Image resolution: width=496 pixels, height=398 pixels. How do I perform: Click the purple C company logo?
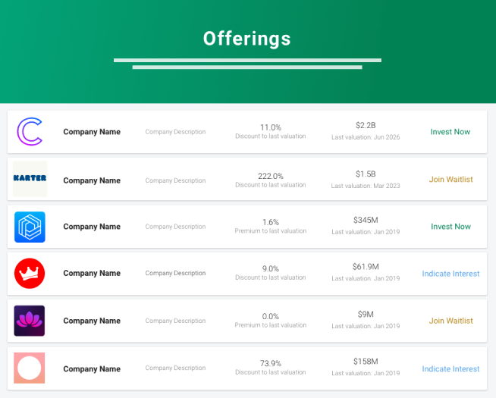tap(30, 131)
